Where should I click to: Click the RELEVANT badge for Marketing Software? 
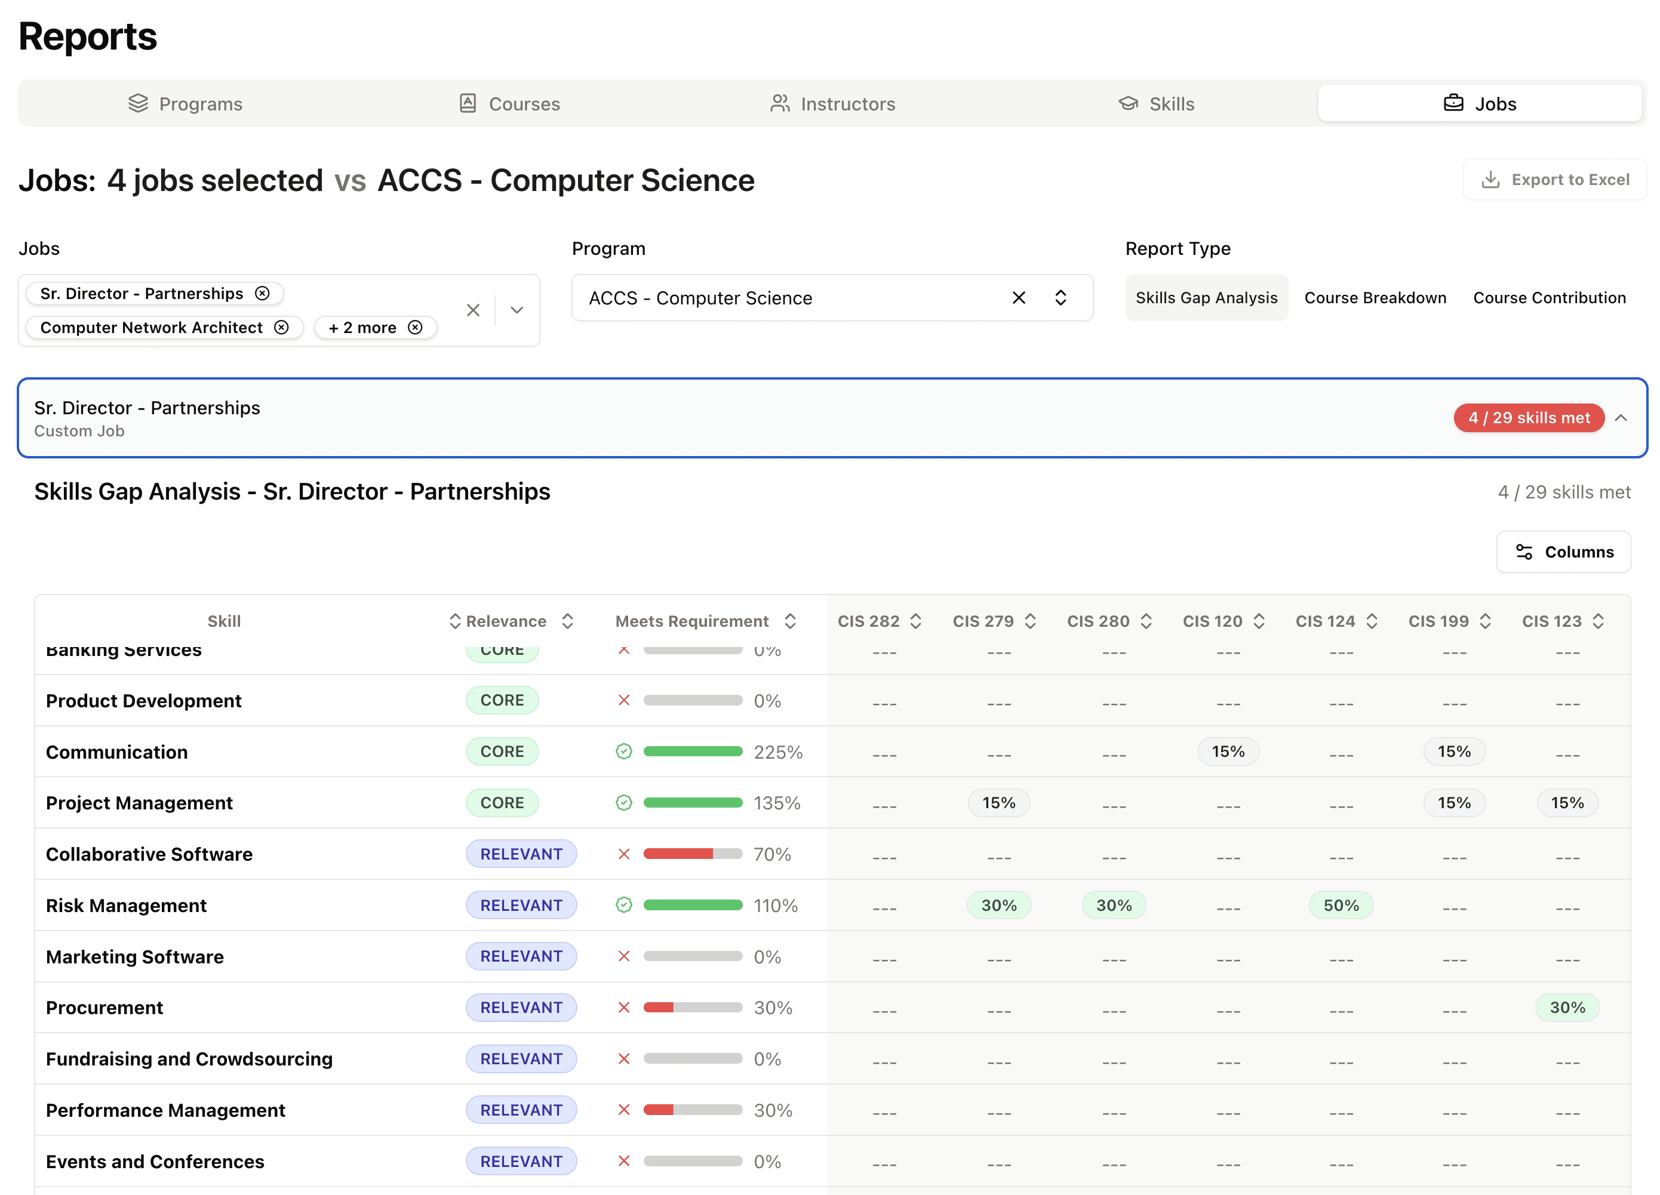521,956
